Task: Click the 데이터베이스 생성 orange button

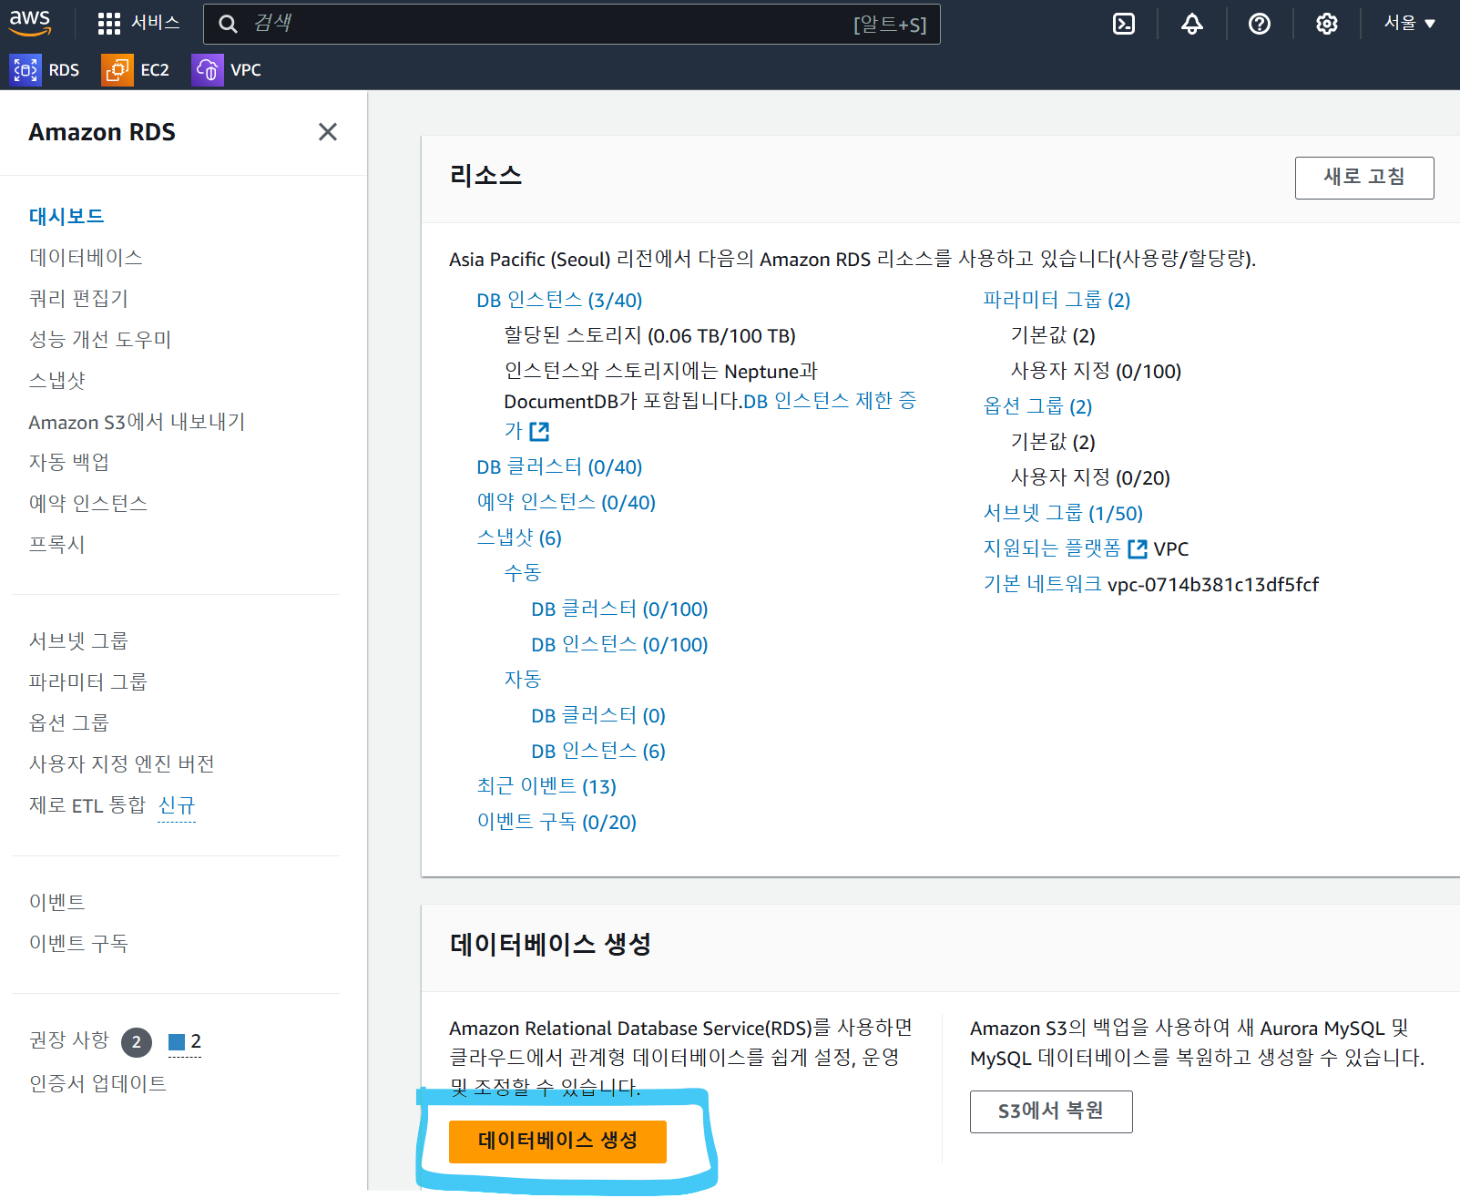Action: [x=557, y=1142]
